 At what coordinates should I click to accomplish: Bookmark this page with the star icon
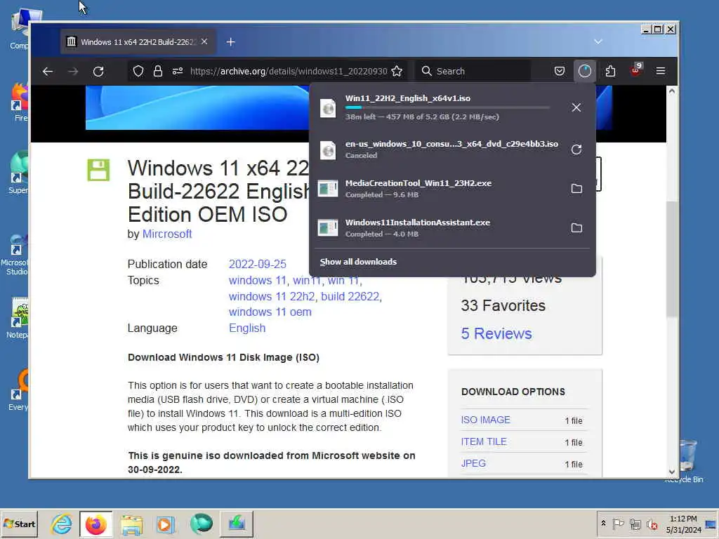(x=397, y=71)
